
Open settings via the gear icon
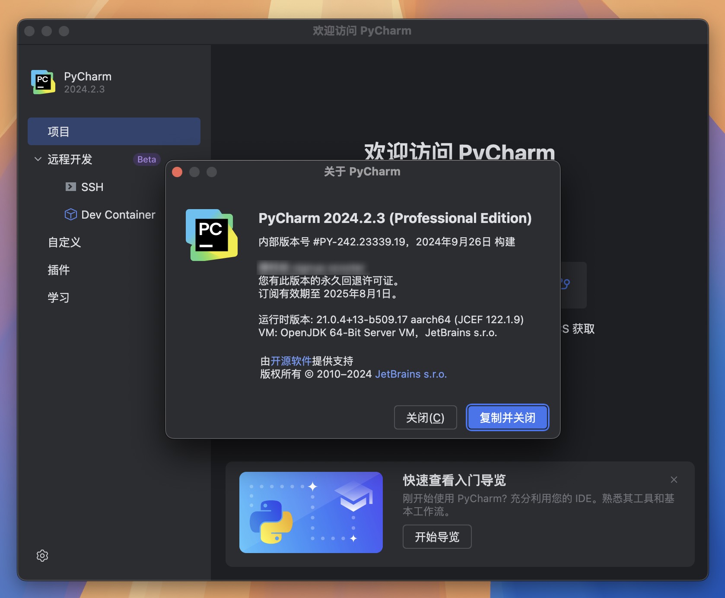coord(42,556)
